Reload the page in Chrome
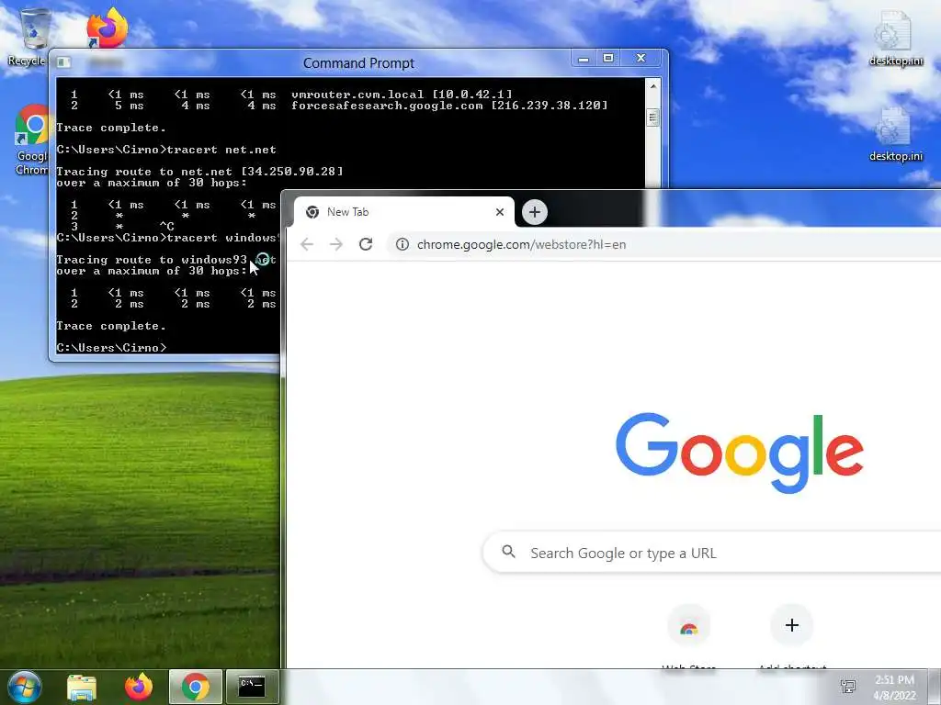941x705 pixels. 366,244
